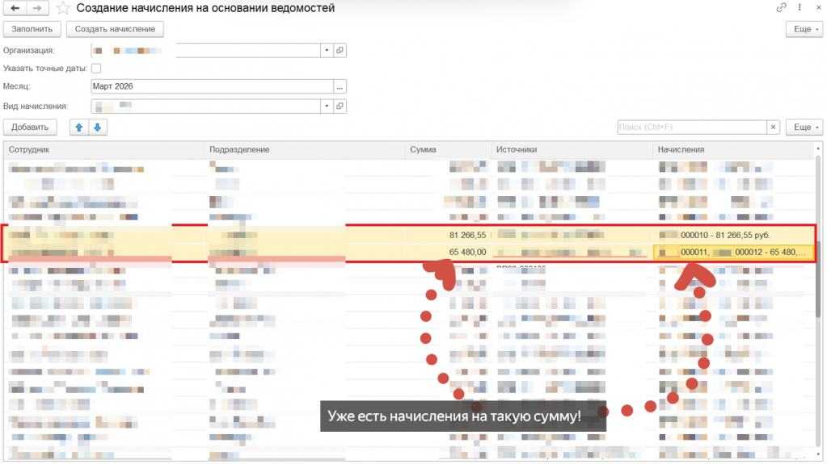Click into the Поиск (Ctrl+F) field
Image resolution: width=827 pixels, height=464 pixels.
click(692, 127)
